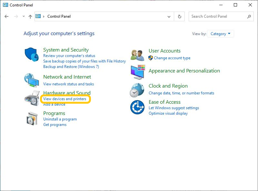Click the Network and Internet globe icon
The image size is (258, 191).
click(x=32, y=80)
